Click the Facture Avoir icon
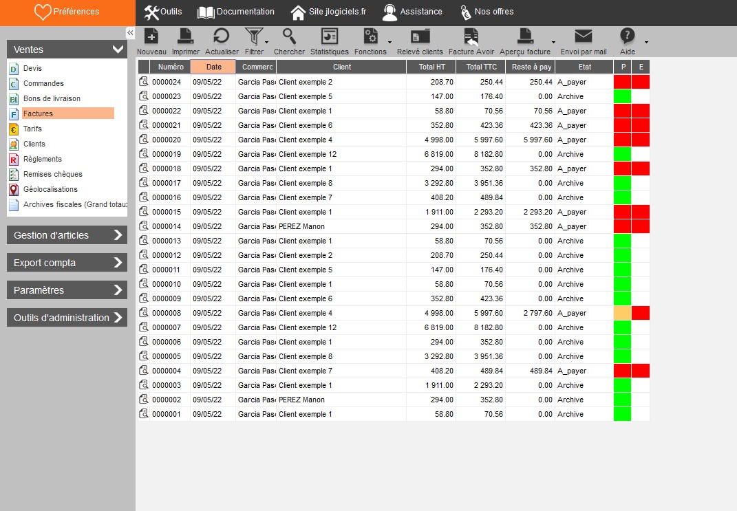This screenshot has height=511, width=737. [471, 36]
